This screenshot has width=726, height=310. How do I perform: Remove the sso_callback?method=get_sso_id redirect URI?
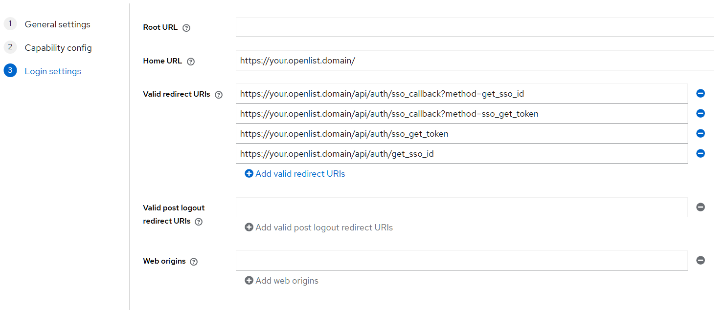tap(701, 93)
